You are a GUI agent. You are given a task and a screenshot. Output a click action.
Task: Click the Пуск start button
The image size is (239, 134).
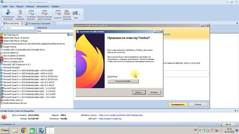[x=5, y=130]
